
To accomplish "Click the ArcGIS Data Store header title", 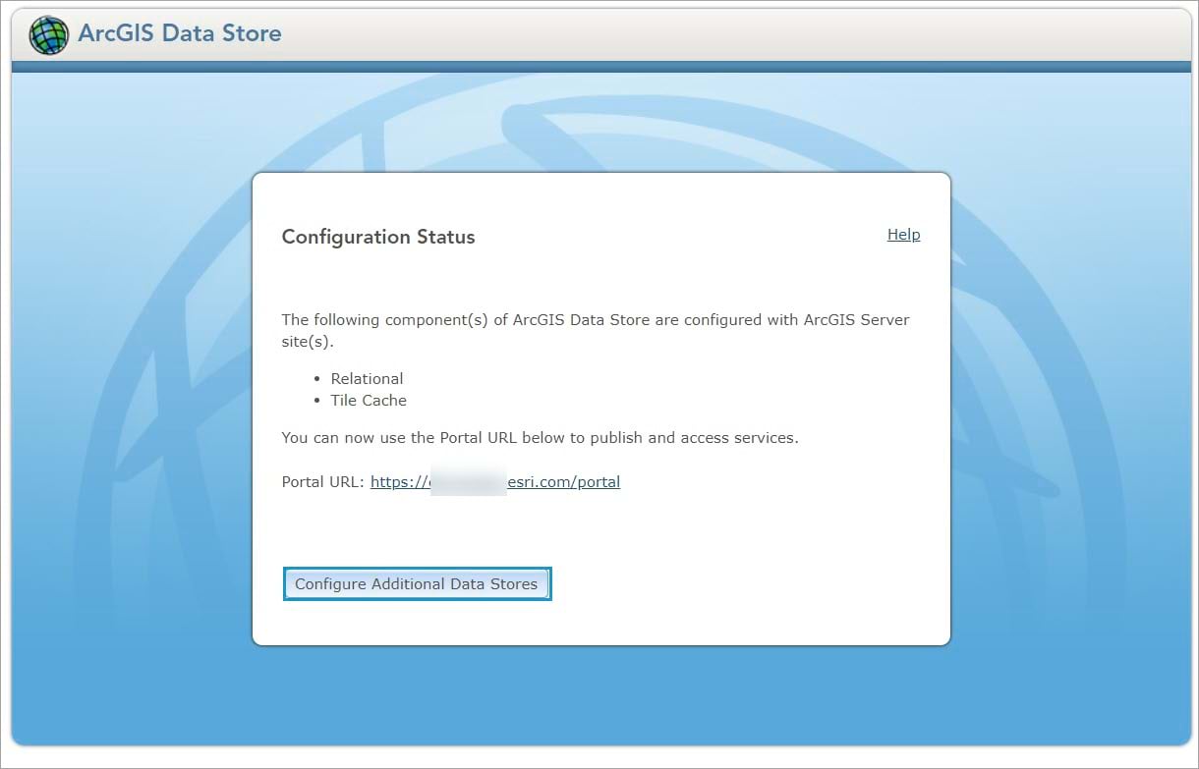I will (180, 33).
